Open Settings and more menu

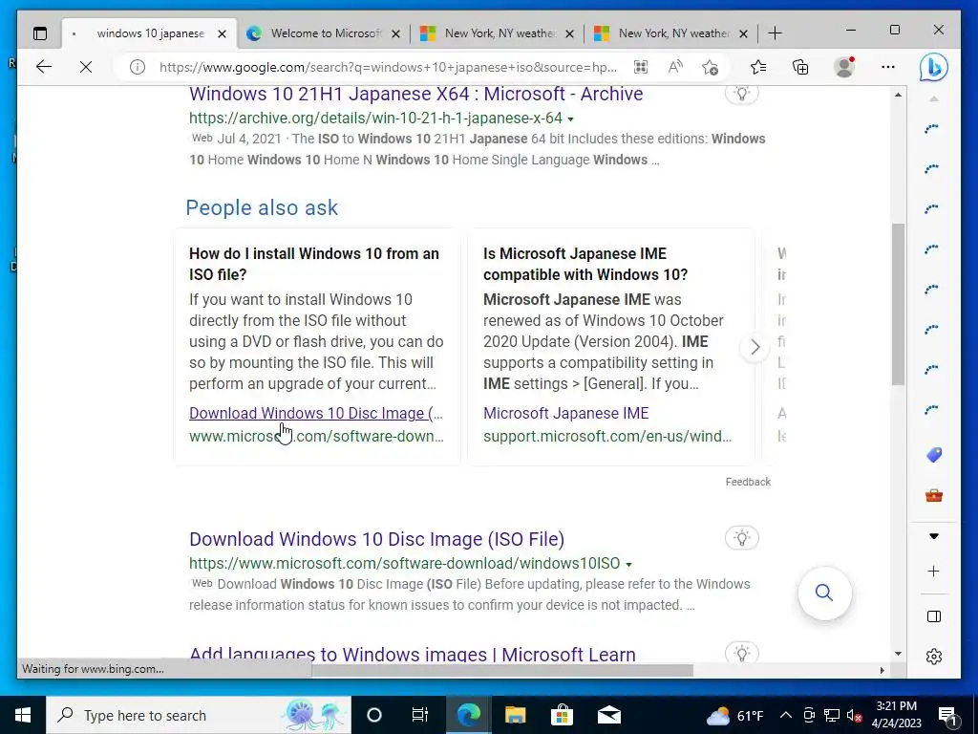(888, 67)
